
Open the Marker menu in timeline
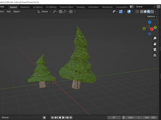pyautogui.click(x=5, y=117)
